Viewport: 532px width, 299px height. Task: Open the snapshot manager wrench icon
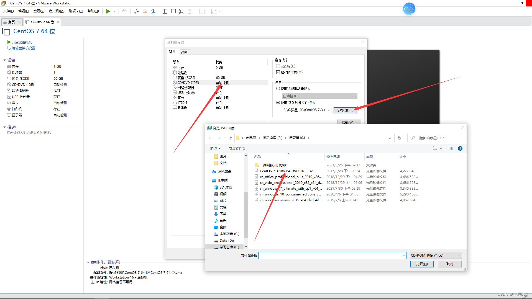coord(153,11)
